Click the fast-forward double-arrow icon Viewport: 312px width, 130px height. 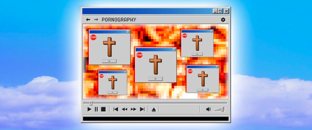click(x=133, y=109)
